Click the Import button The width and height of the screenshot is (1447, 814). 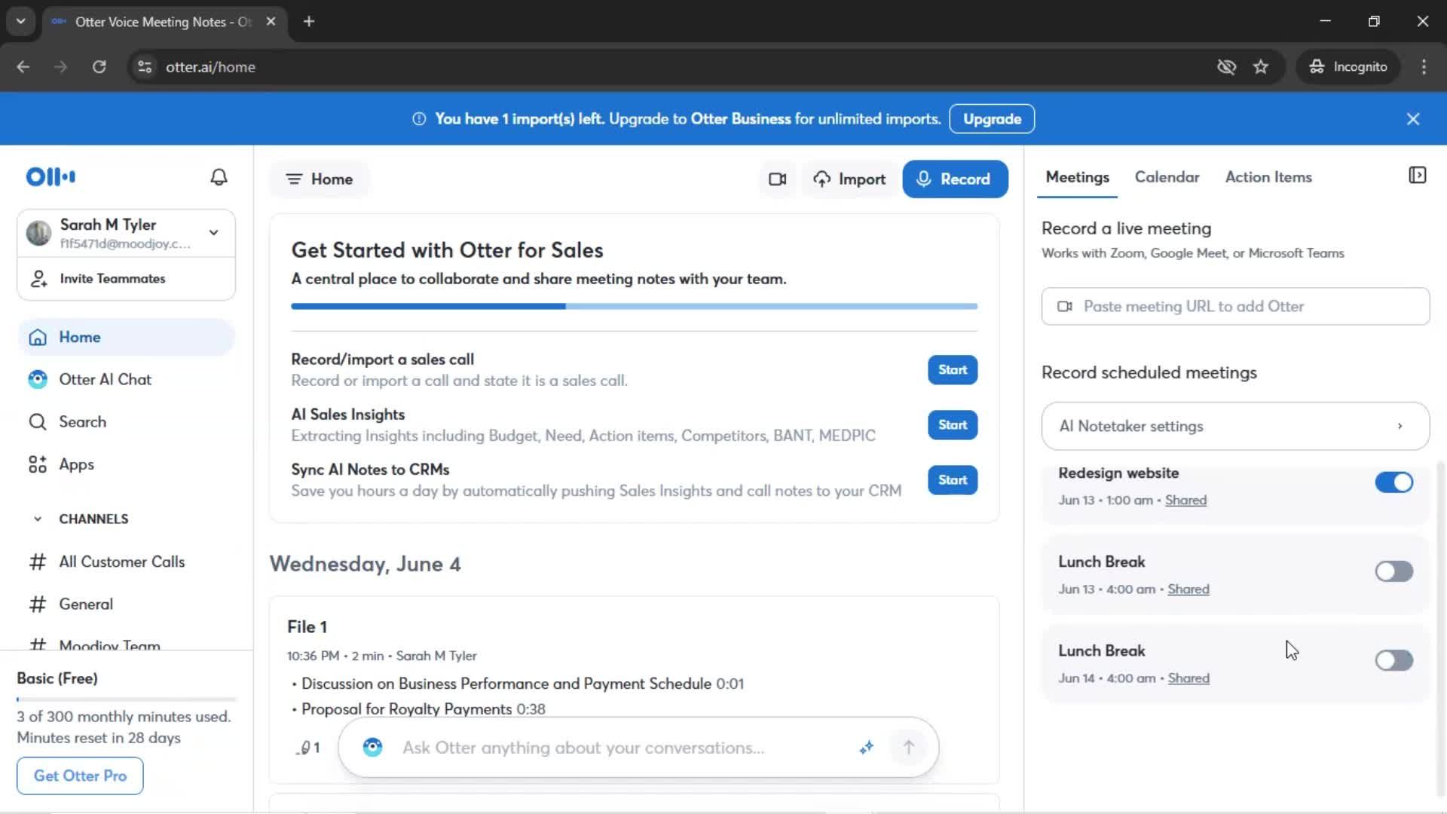click(849, 179)
